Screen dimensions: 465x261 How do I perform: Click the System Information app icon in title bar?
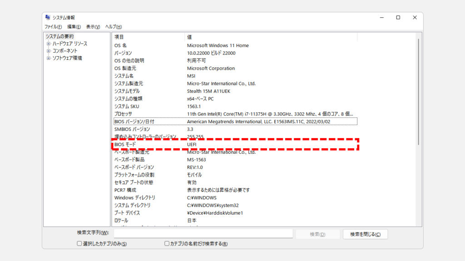(48, 18)
